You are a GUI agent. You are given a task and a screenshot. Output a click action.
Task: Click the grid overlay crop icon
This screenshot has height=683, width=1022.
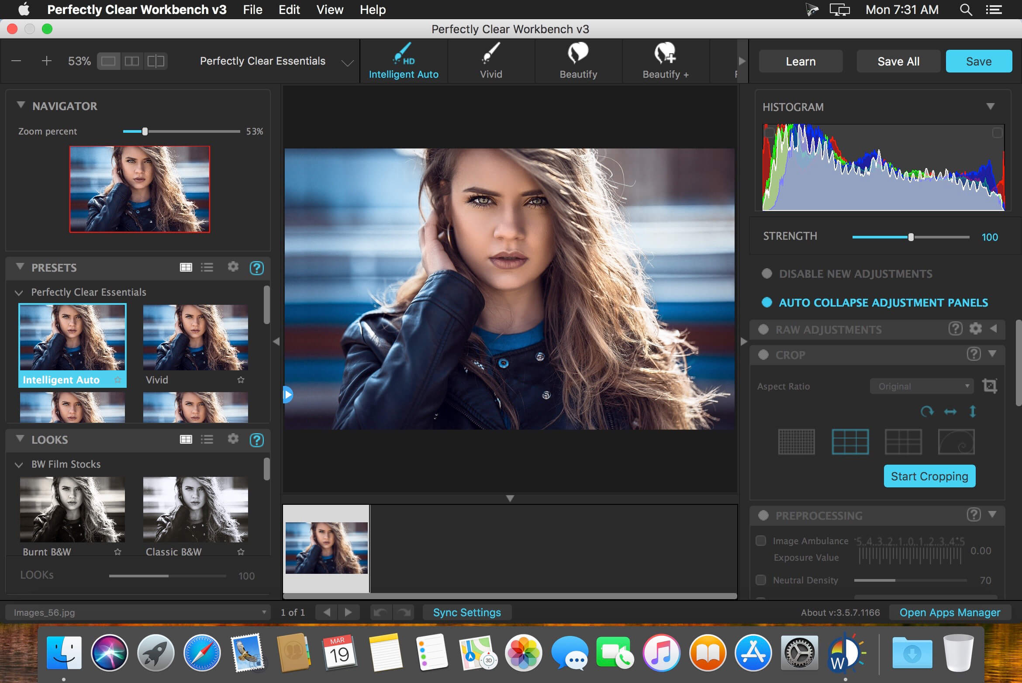pos(796,441)
